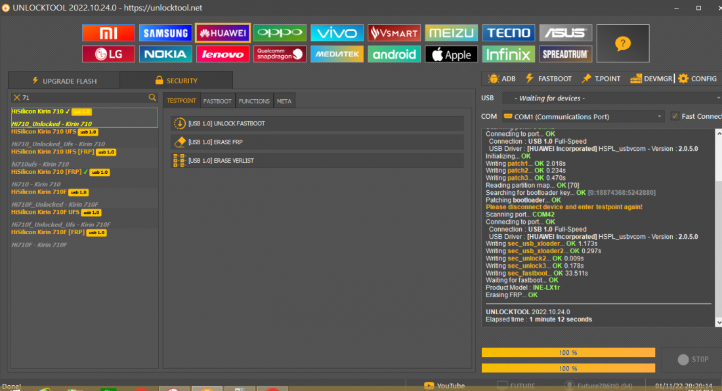The height and width of the screenshot is (391, 722).
Task: Click Product Model INE-LX1r log line
Action: 522,287
